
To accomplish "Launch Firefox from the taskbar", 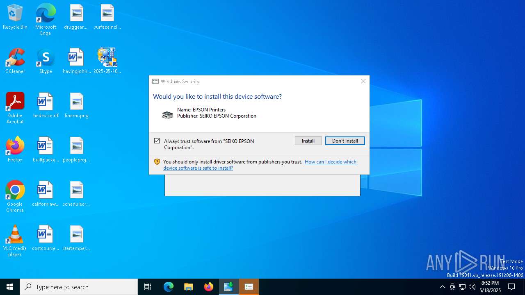I will 209,287.
